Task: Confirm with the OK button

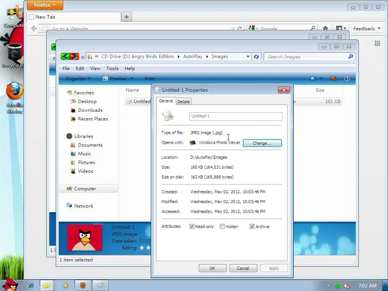Action: pyautogui.click(x=213, y=268)
